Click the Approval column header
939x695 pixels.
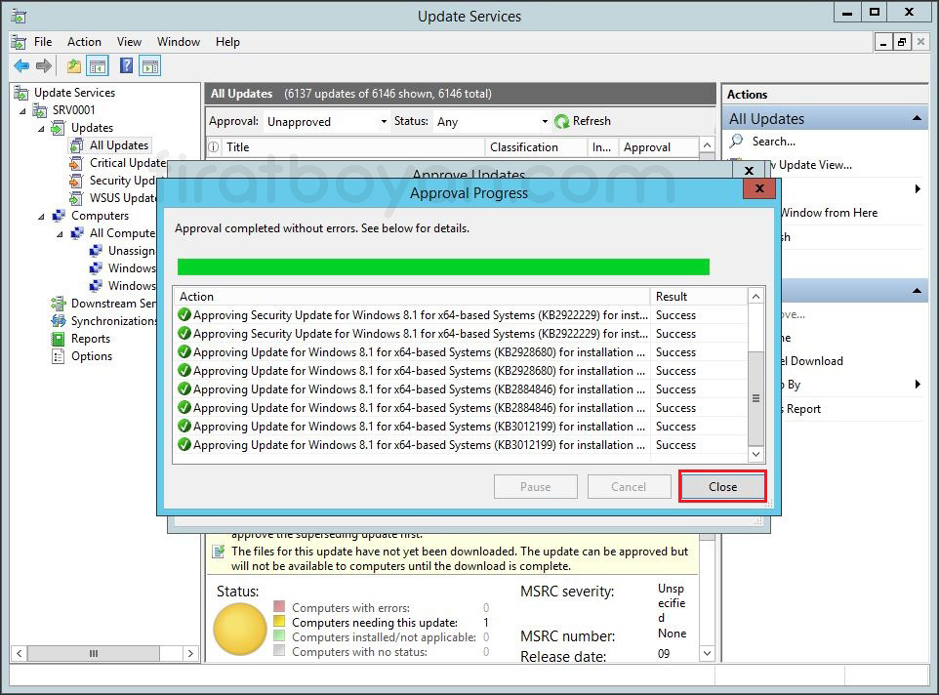[x=659, y=147]
